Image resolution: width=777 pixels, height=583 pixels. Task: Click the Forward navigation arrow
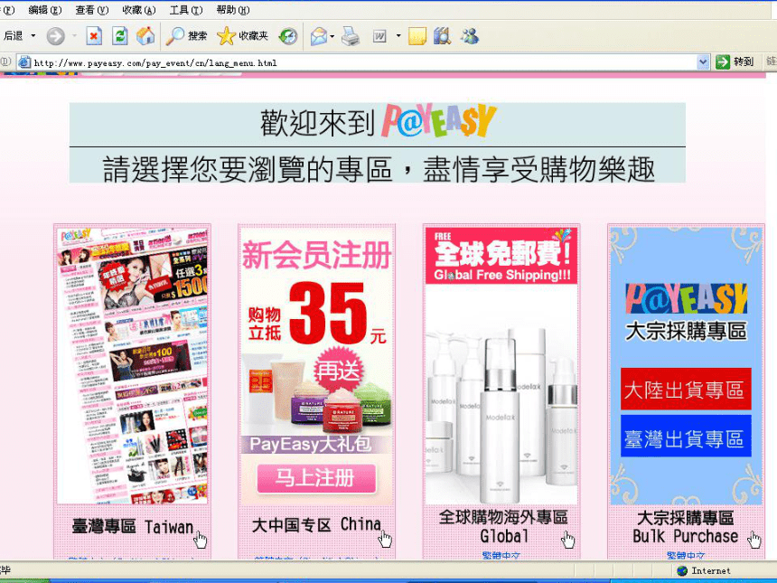(55, 36)
